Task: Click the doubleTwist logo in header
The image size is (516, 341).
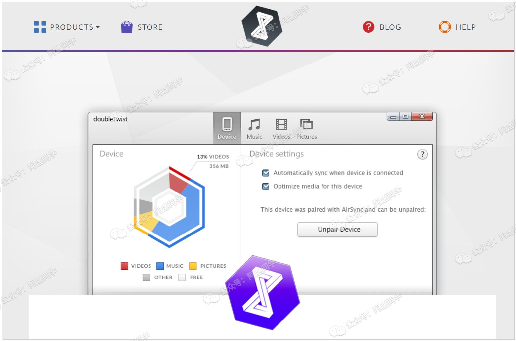Action: coord(262,26)
